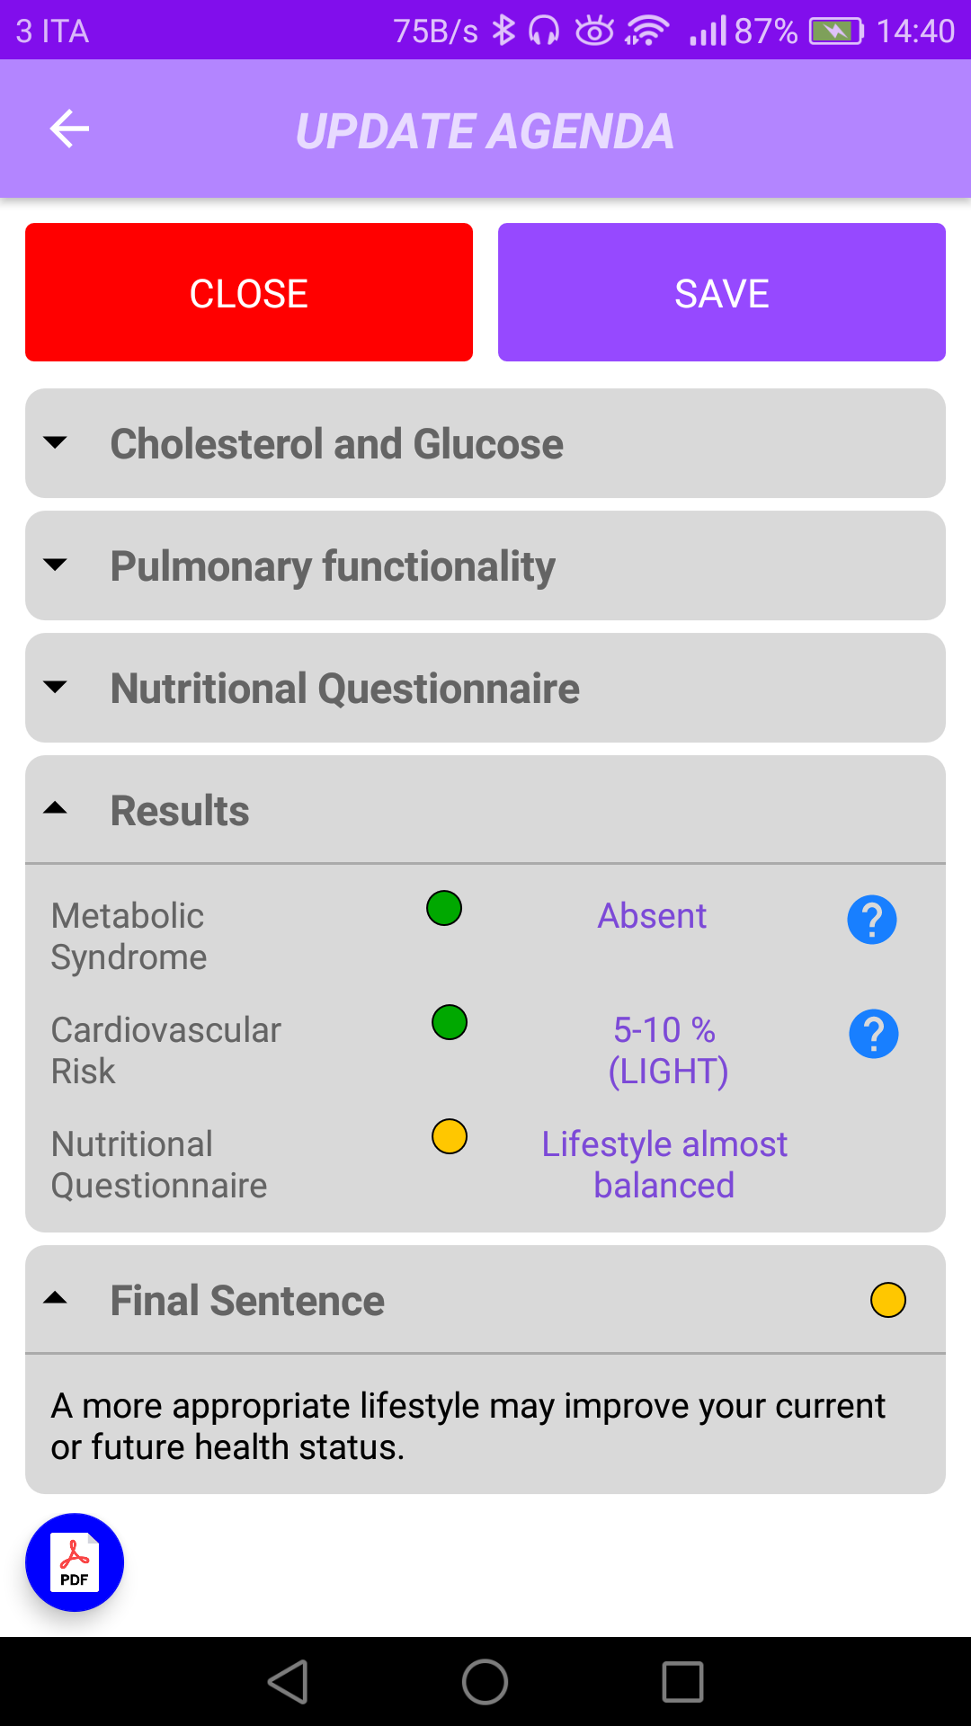This screenshot has height=1726, width=971.
Task: Expand the Nutritional Questionnaire section
Action: 485,688
